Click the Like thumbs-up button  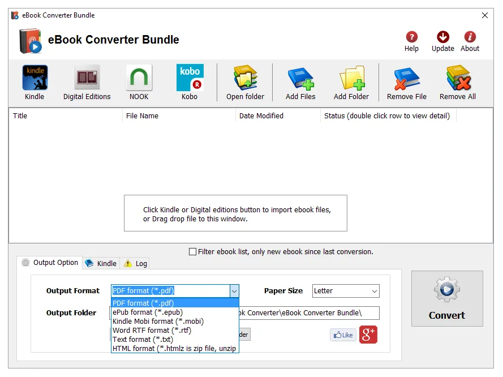pyautogui.click(x=343, y=335)
